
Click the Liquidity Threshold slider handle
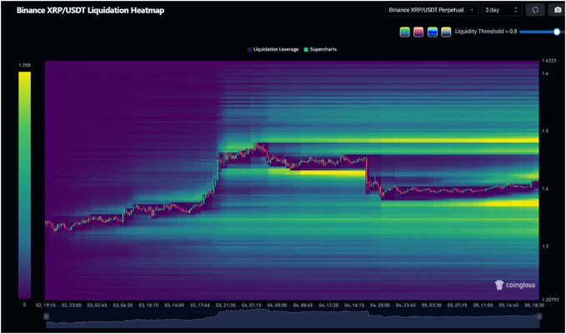pyautogui.click(x=557, y=32)
